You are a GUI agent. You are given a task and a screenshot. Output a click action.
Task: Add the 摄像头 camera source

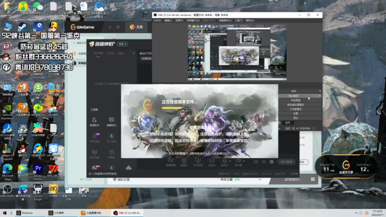(184, 162)
